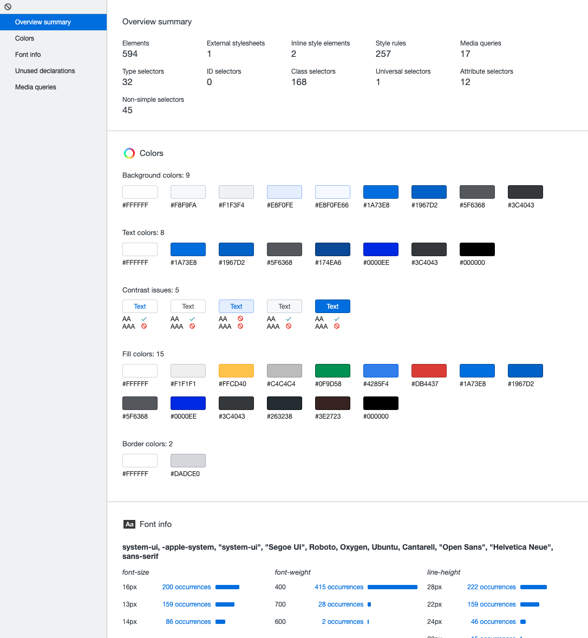Open Unused declarations from the sidebar

[45, 71]
